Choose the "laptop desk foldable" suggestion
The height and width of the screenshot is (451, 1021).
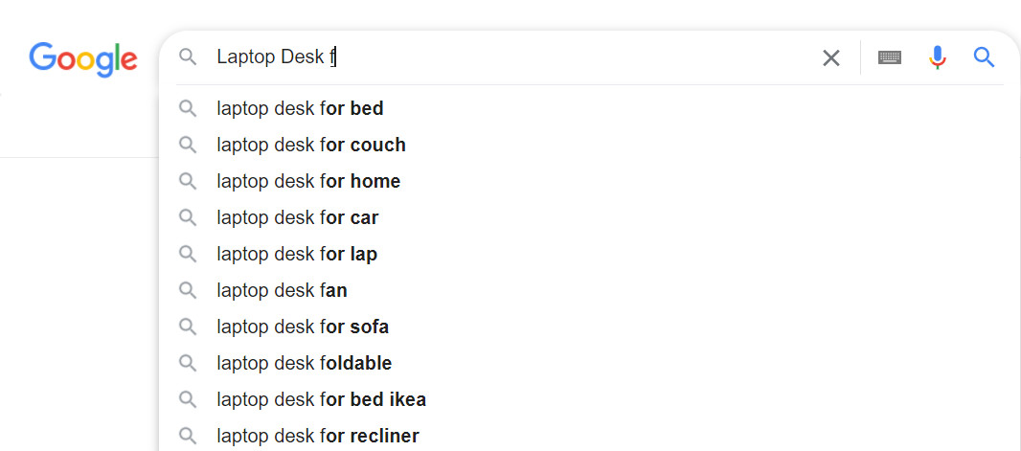click(x=304, y=363)
